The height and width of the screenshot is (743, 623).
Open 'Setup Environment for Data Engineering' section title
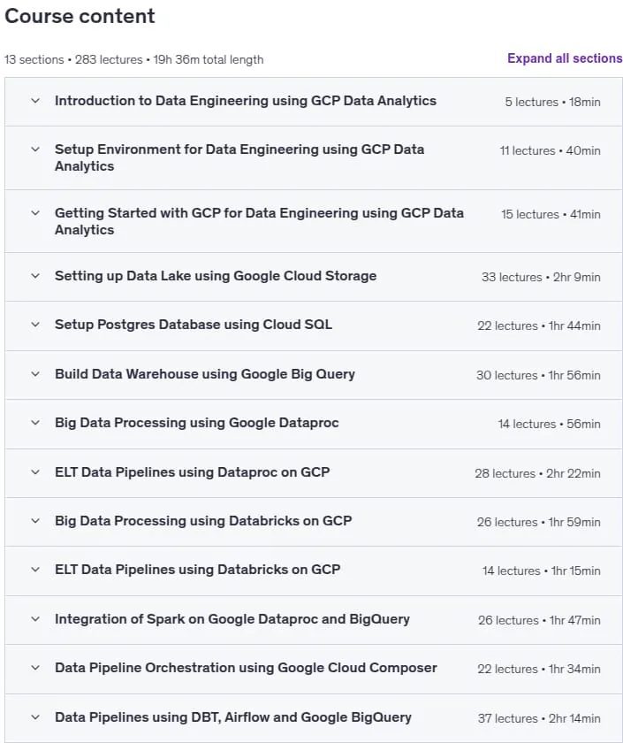pos(239,157)
